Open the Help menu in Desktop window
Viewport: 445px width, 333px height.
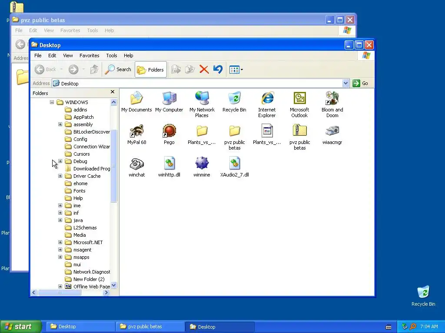click(128, 55)
